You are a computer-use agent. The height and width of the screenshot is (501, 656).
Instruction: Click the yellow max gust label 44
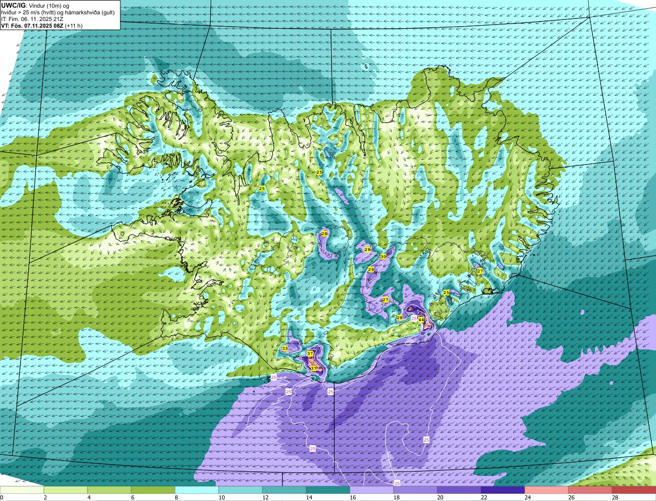[421, 320]
